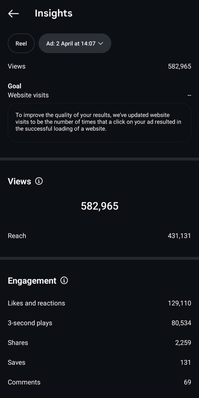The image size is (199, 398).
Task: Select the Comments metric label
Action: coord(24,382)
